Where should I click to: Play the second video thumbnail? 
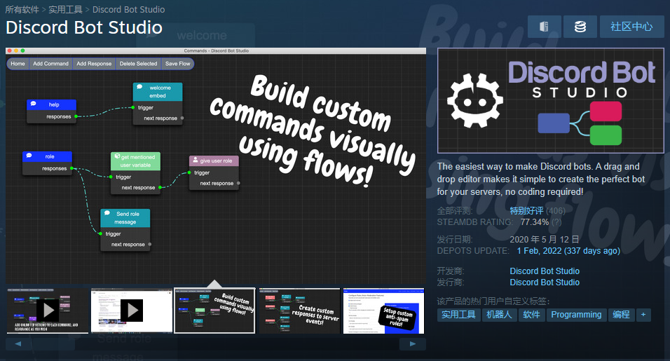click(x=132, y=311)
